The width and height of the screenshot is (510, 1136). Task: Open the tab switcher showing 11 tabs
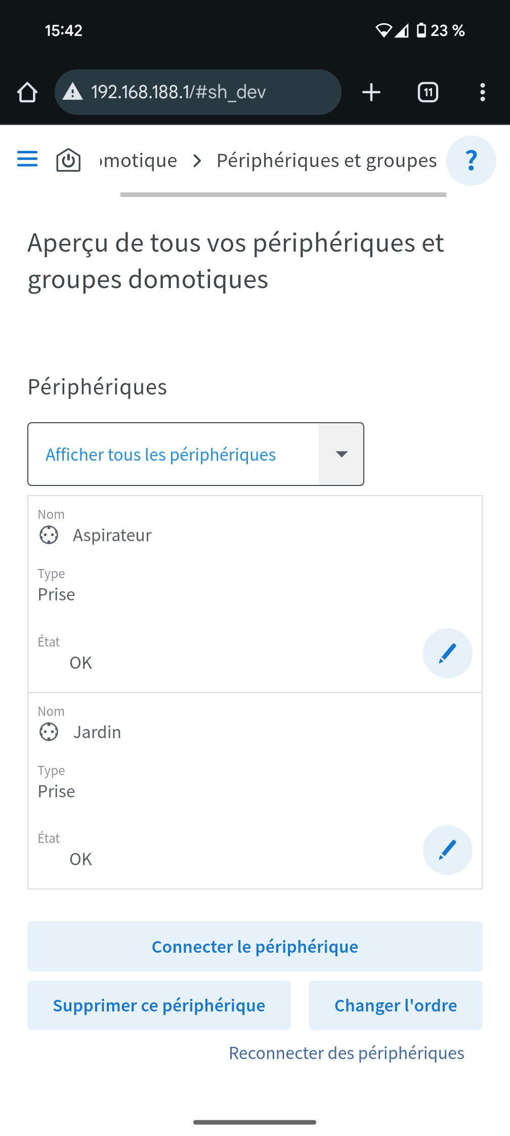tap(428, 92)
